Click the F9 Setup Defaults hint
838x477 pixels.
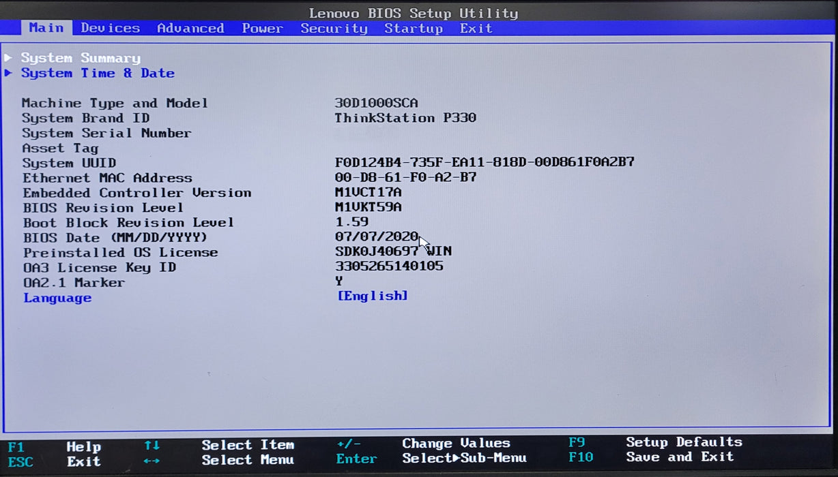click(x=655, y=442)
